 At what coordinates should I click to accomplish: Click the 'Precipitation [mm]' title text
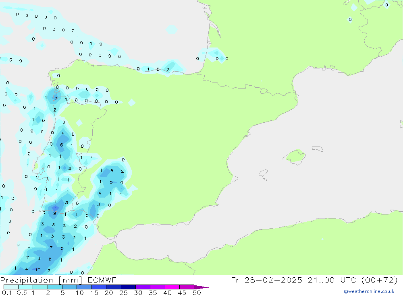pyautogui.click(x=41, y=280)
